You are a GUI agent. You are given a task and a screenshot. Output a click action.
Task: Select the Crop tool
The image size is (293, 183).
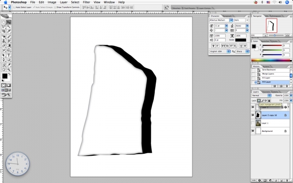[x=3, y=31]
